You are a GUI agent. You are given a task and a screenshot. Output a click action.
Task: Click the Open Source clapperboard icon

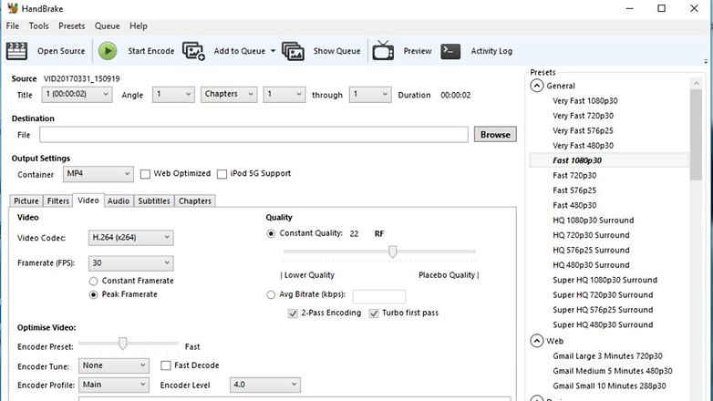tap(16, 51)
